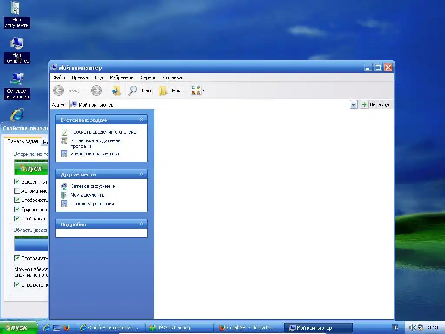Toggle Автоматически checkbox in taskbar properties
The image size is (445, 334).
17,190
